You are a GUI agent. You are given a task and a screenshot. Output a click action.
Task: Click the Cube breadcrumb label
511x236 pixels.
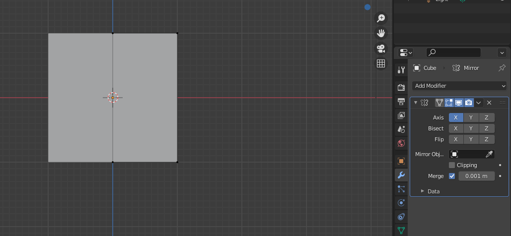430,68
